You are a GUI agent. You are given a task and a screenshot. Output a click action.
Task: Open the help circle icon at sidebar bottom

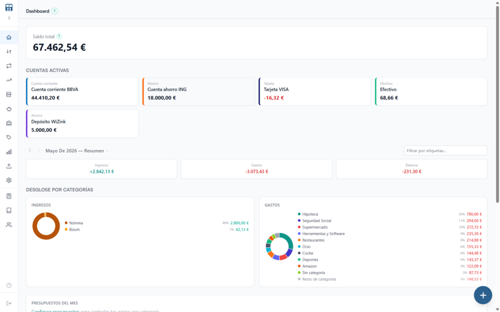[9, 285]
